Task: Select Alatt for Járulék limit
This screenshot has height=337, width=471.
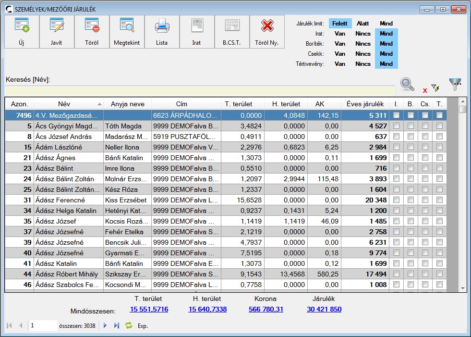Action: pyautogui.click(x=363, y=24)
